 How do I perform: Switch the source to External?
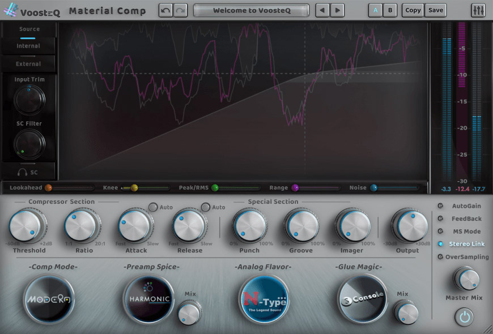point(29,63)
